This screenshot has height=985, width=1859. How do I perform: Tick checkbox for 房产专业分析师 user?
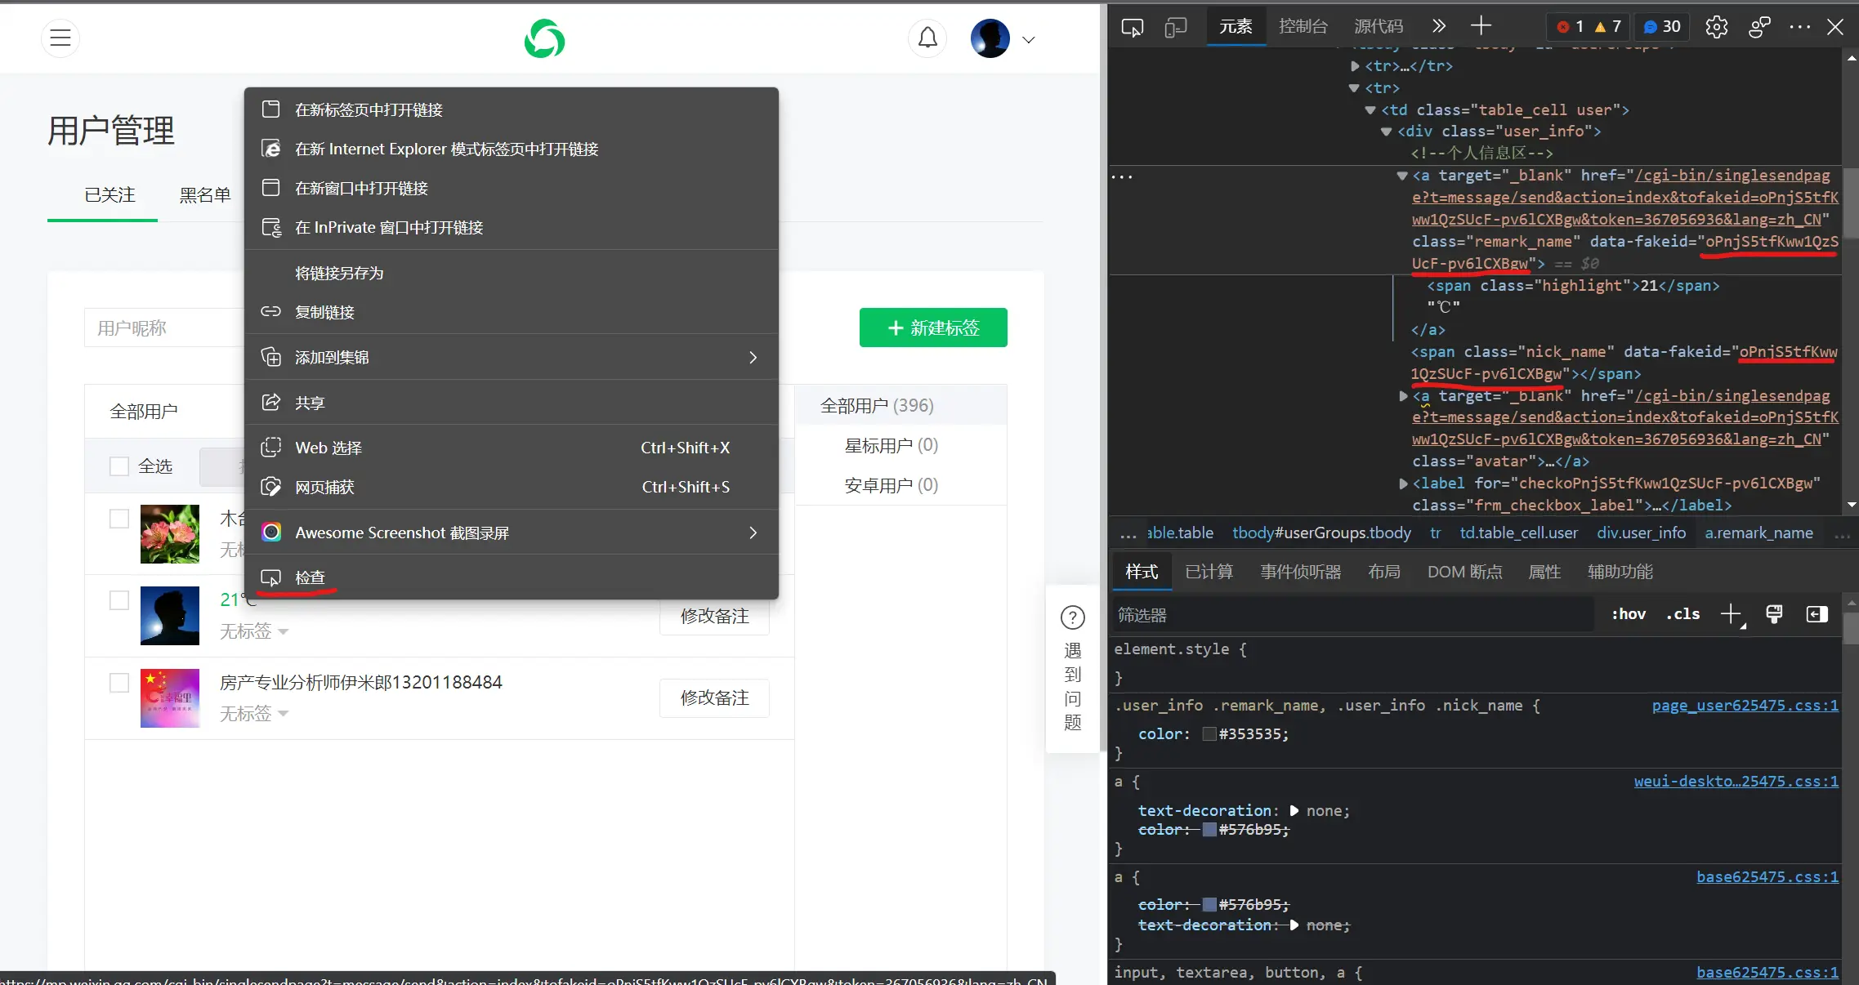click(119, 682)
